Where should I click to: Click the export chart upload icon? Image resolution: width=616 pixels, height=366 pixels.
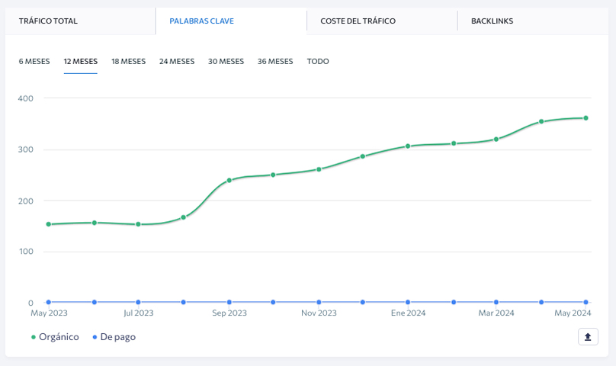tap(588, 337)
